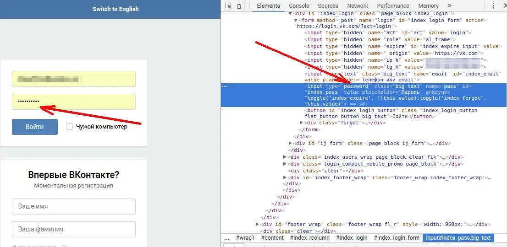Click the input#index_pass.big_text breadcrumb
Viewport: 507px width, 247px height.
pyautogui.click(x=458, y=238)
